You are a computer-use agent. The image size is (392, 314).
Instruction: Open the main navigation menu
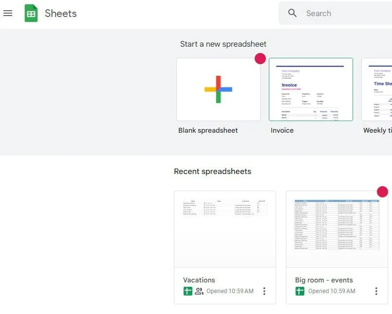(x=8, y=13)
